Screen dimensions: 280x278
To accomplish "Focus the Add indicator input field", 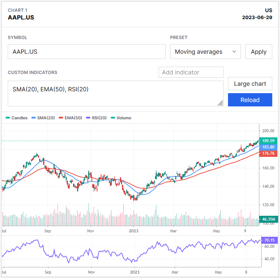I will pos(191,72).
